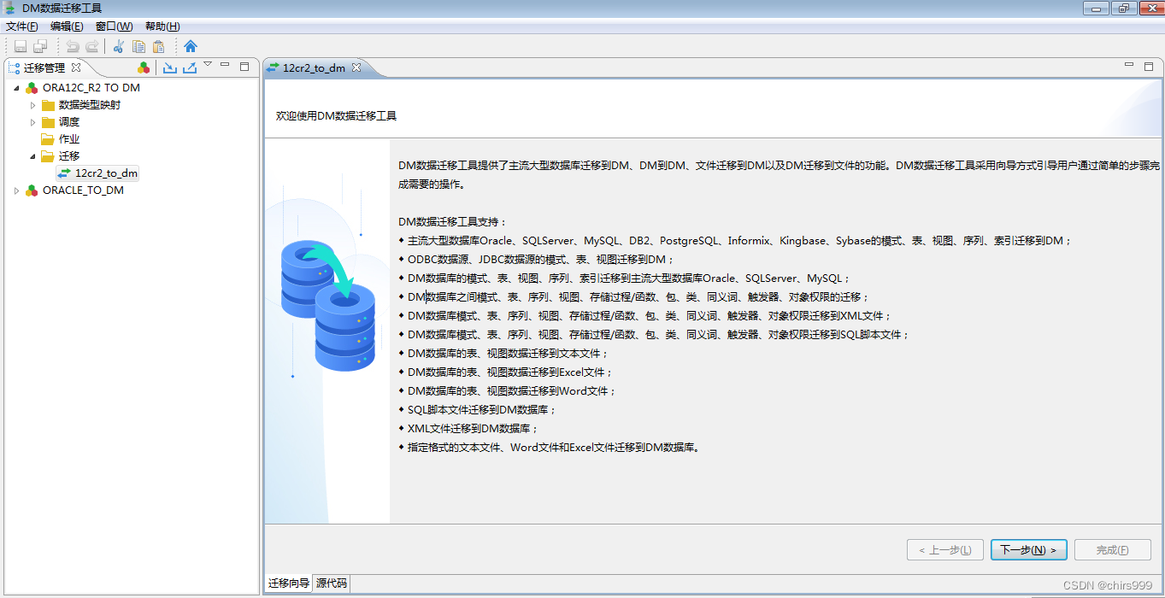Select the Cut icon in the toolbar
The height and width of the screenshot is (598, 1165).
[119, 46]
